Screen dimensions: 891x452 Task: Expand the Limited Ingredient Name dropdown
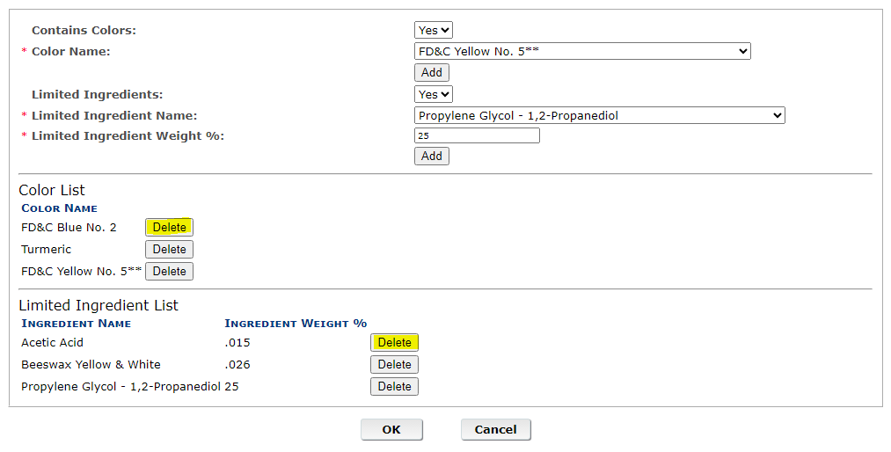pyautogui.click(x=599, y=115)
